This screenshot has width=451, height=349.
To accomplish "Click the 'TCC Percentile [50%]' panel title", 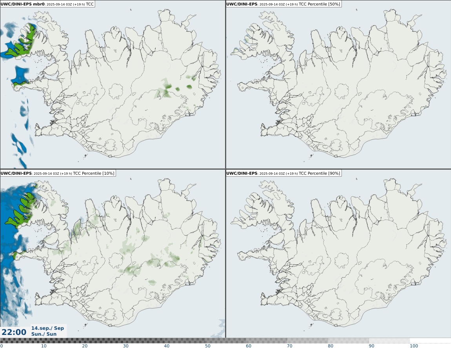I will pos(284,4).
